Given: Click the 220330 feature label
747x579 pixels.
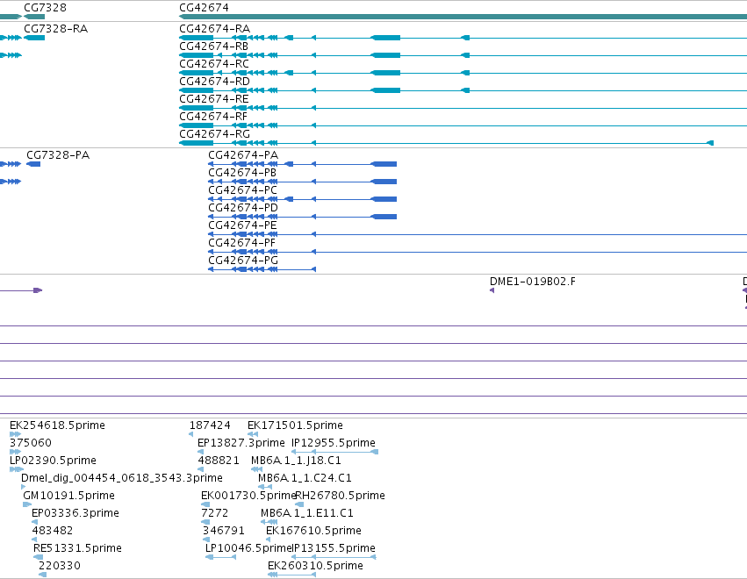Looking at the screenshot, I should (60, 566).
